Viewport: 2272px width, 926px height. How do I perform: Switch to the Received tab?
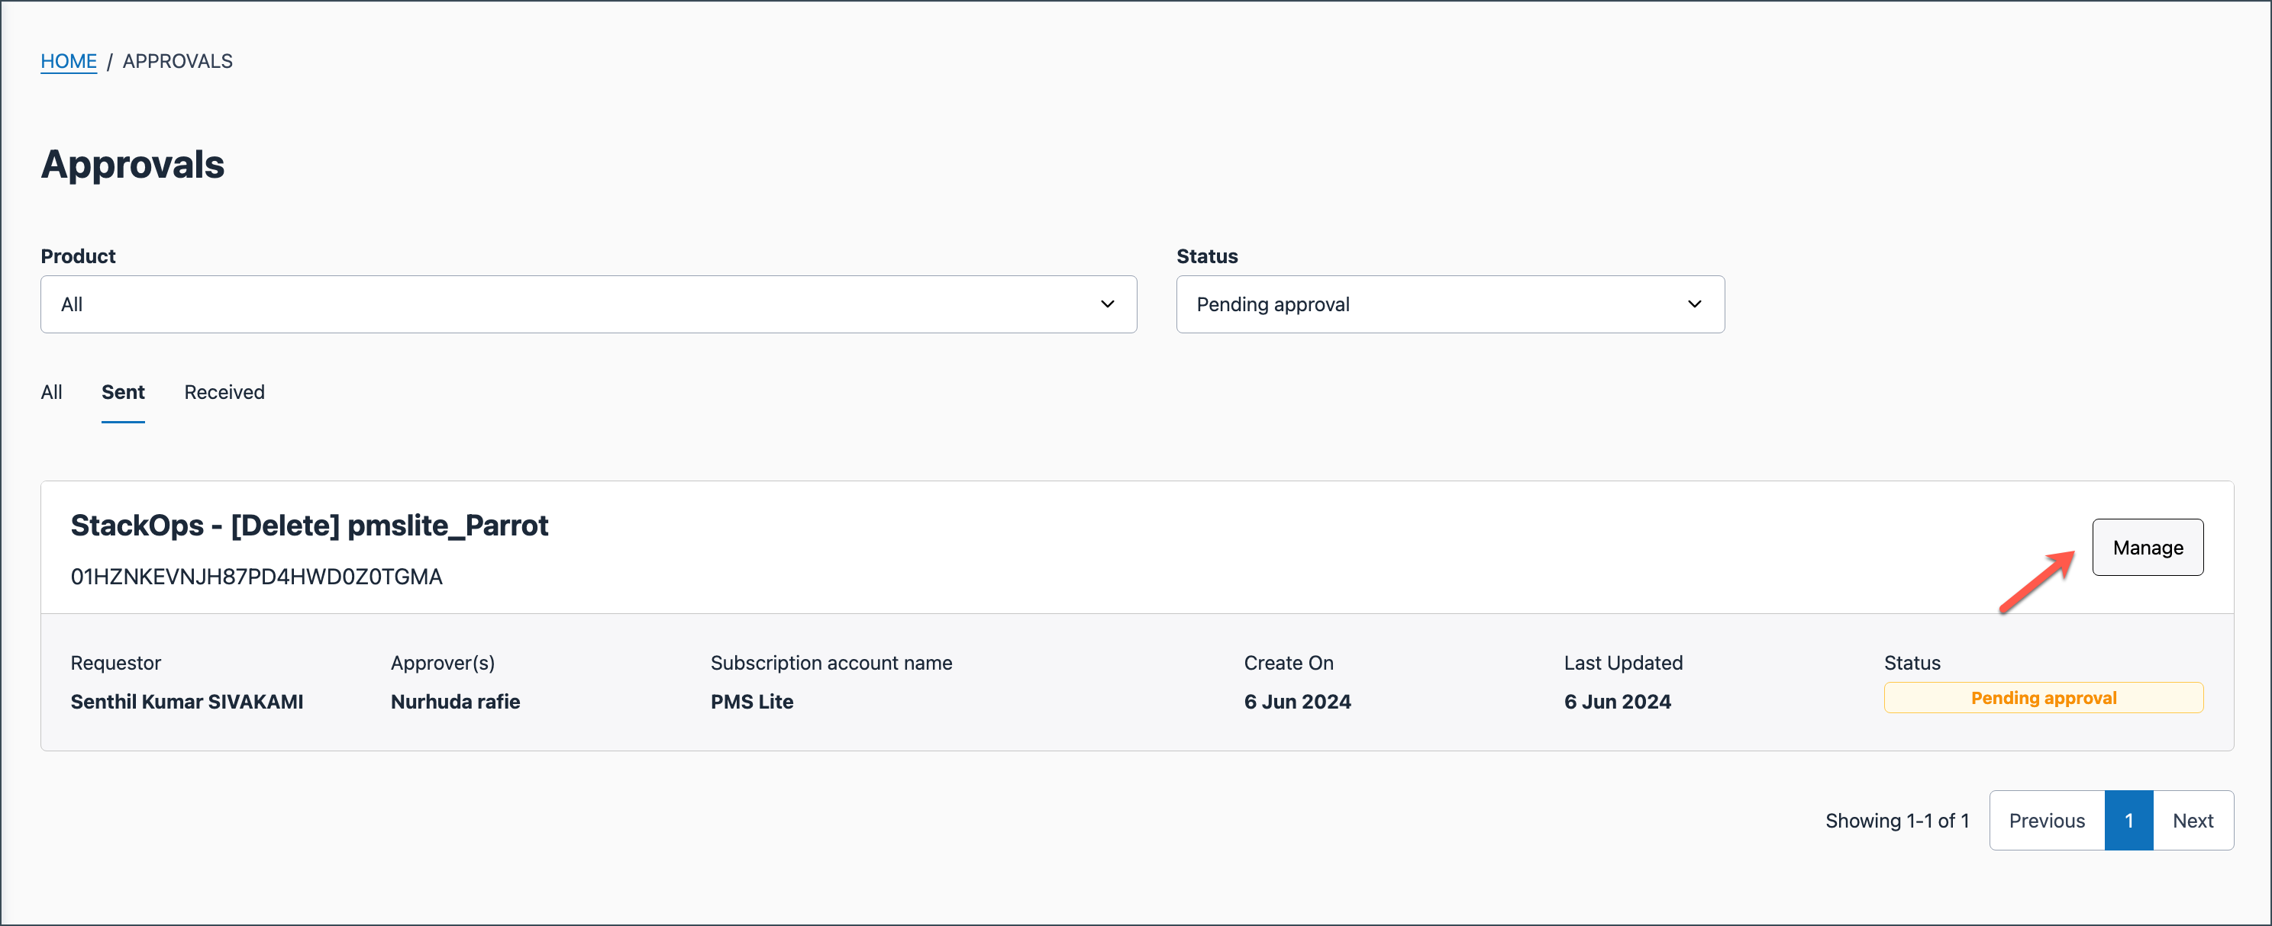click(x=224, y=392)
